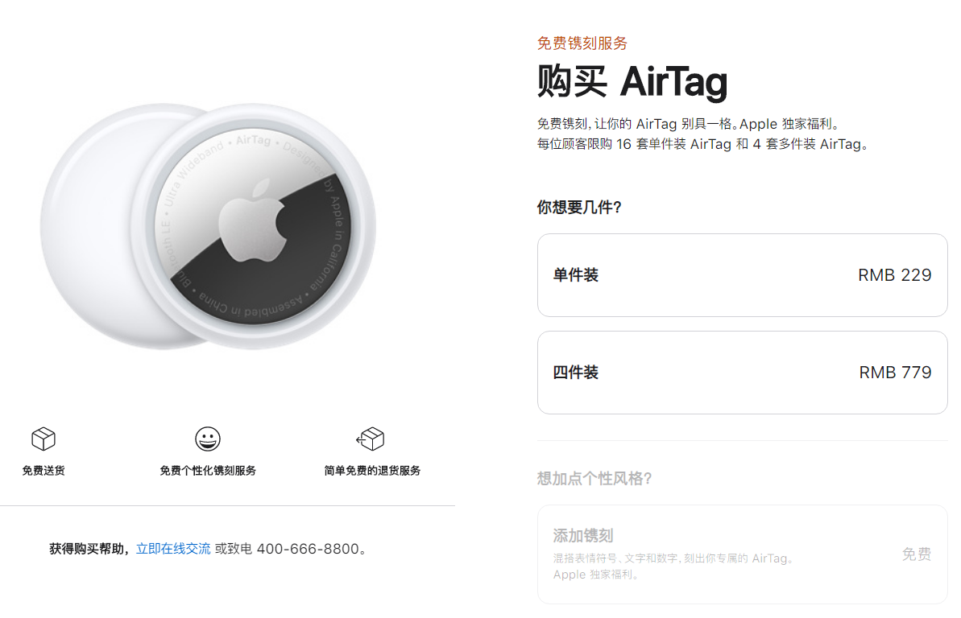Select the 四件装 four pack option
961x618 pixels.
click(x=742, y=372)
